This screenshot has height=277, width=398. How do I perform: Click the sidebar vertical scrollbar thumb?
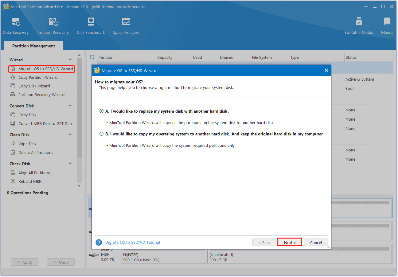pyautogui.click(x=80, y=108)
